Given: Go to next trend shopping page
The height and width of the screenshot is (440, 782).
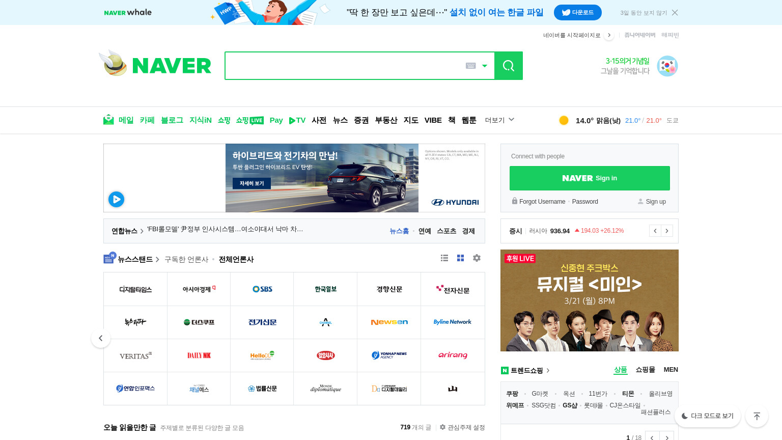Looking at the screenshot, I should click(667, 437).
